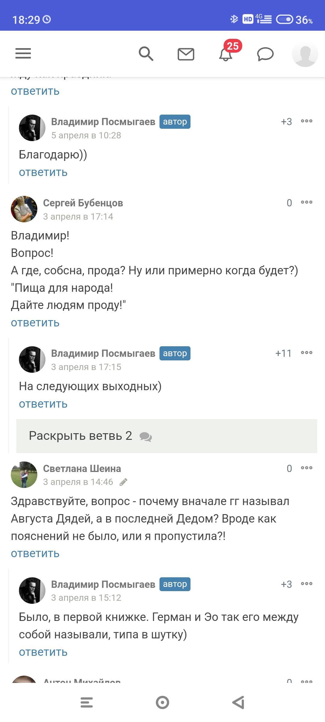
Task: Open options dots on Сергей Бубенцов's comment
Action: [x=307, y=202]
